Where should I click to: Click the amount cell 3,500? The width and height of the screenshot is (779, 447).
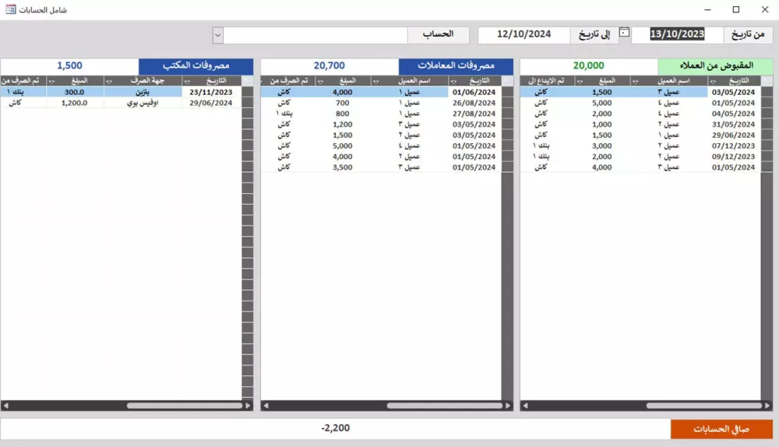343,167
